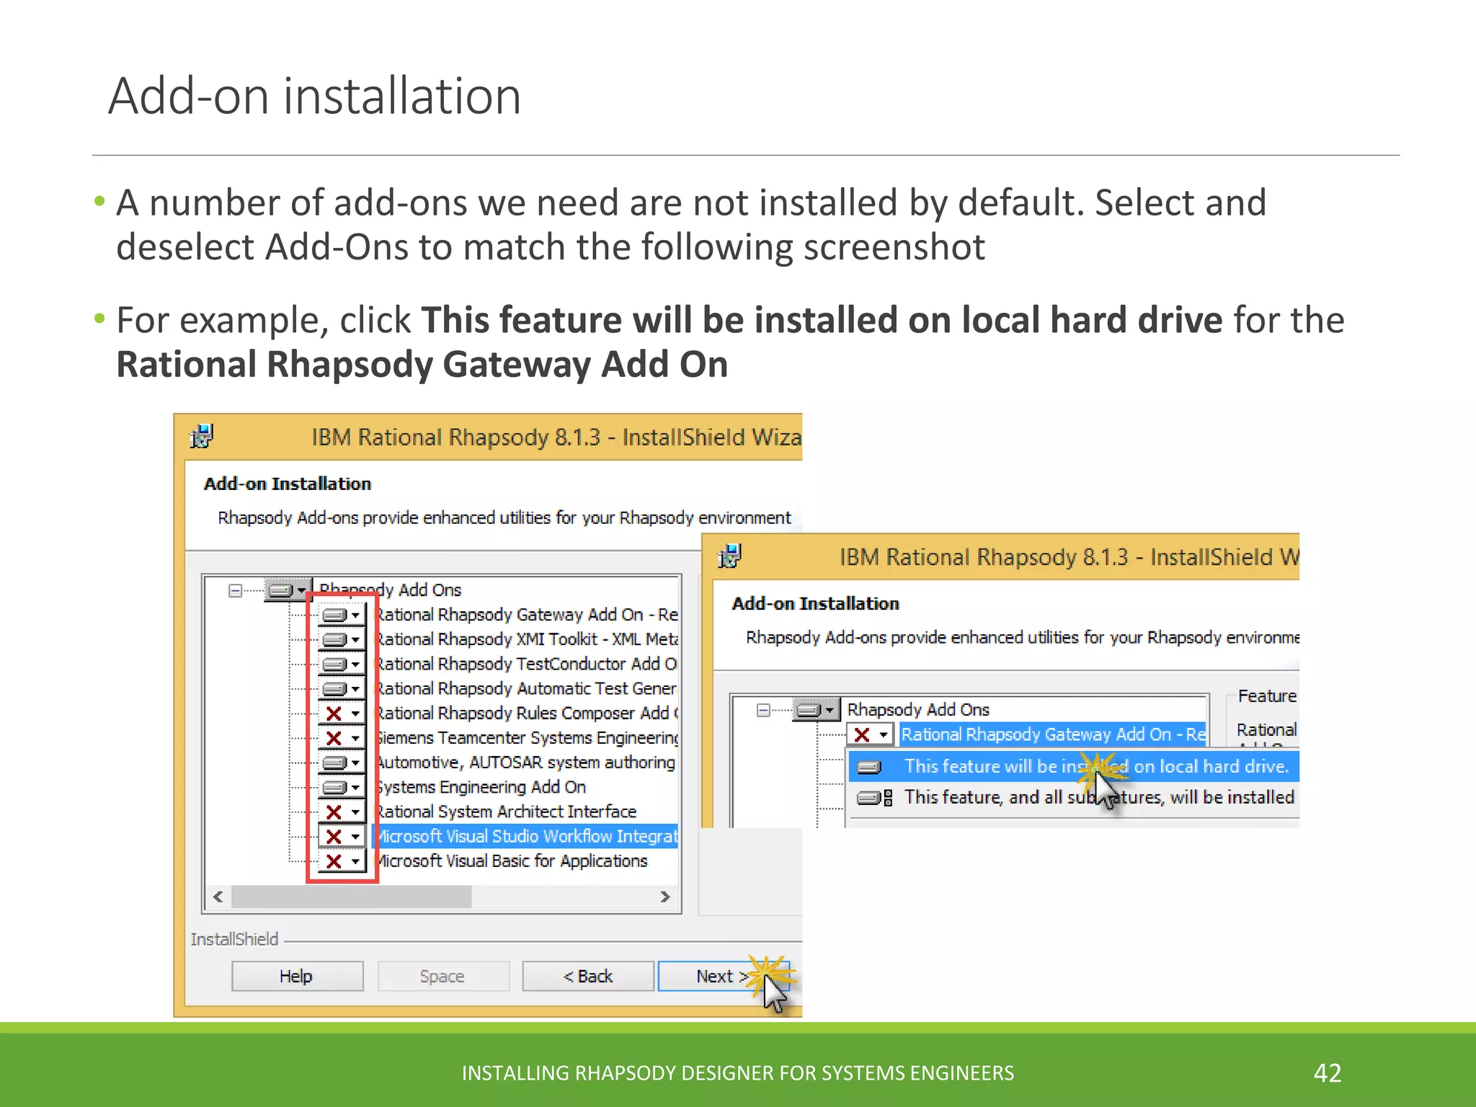
Task: Select Rational Rhapsody Automatic Test Generation row
Action: coord(526,688)
